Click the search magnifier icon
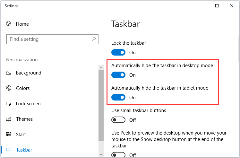This screenshot has width=240, height=158. click(x=94, y=39)
